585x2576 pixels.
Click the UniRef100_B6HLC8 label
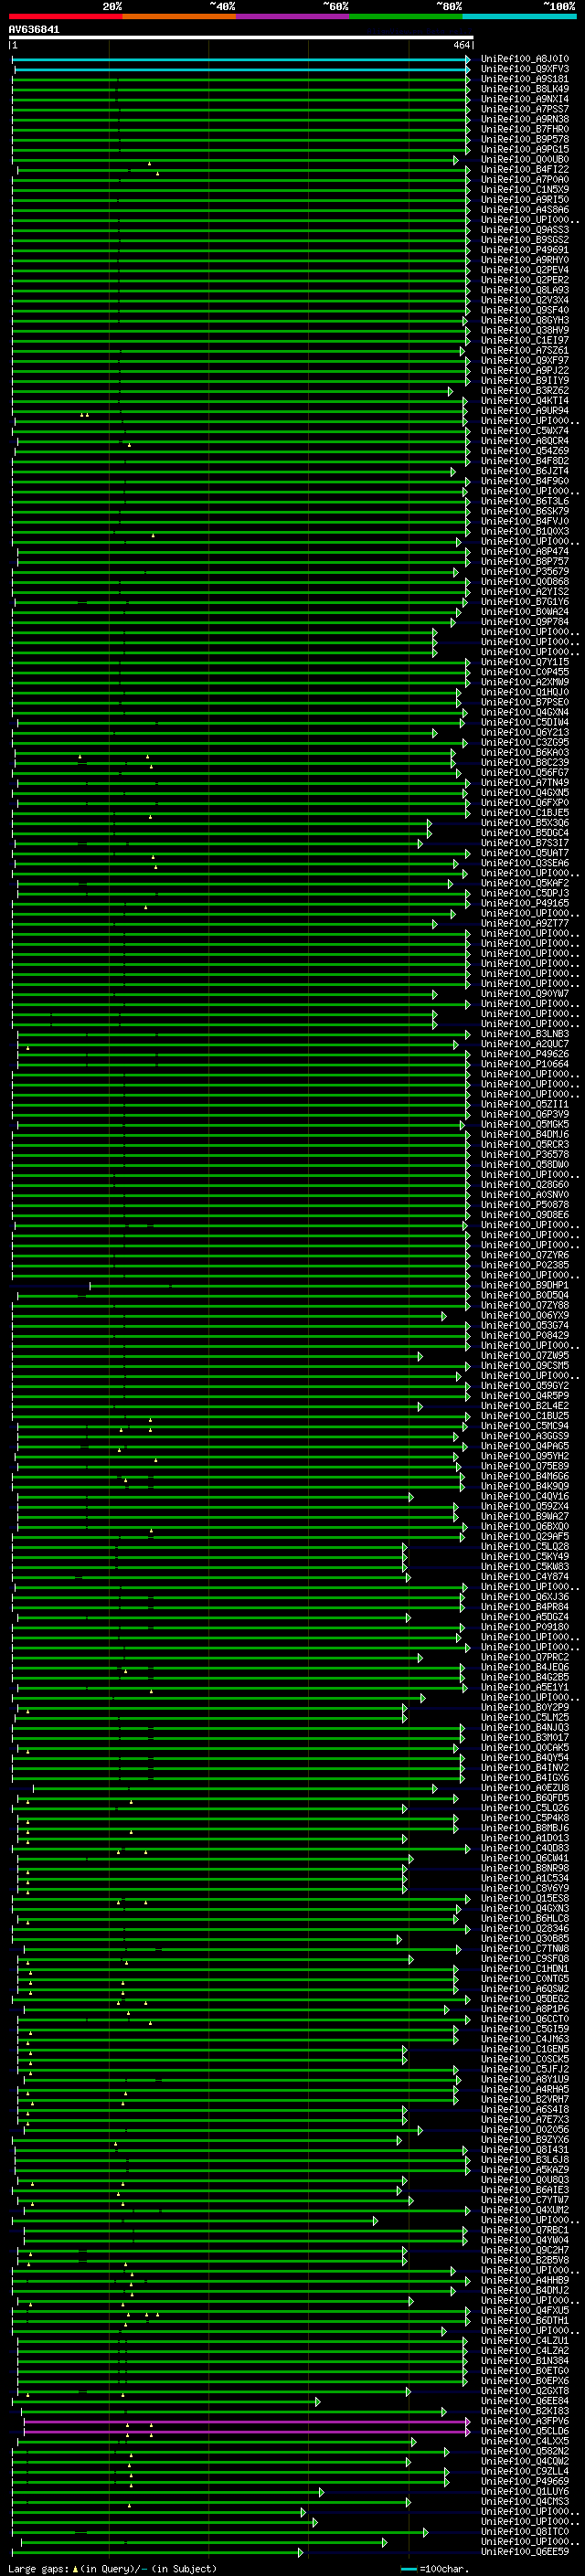[525, 1918]
